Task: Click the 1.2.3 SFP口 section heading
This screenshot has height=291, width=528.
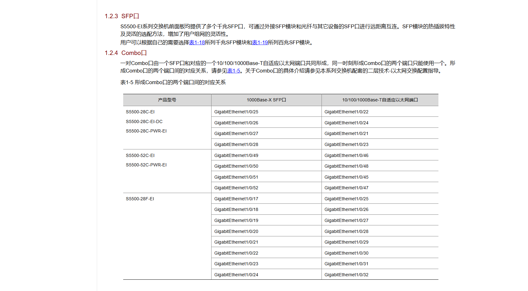Action: pyautogui.click(x=122, y=16)
